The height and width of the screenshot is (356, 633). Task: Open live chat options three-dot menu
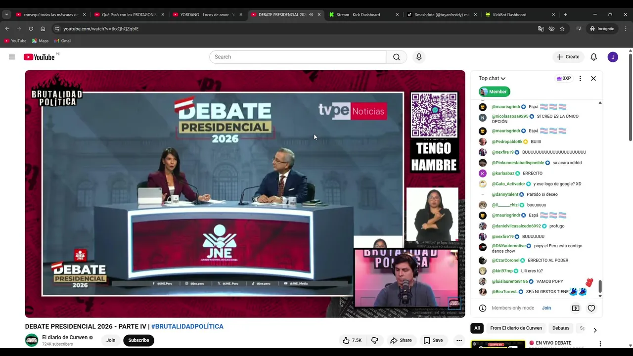coord(580,78)
